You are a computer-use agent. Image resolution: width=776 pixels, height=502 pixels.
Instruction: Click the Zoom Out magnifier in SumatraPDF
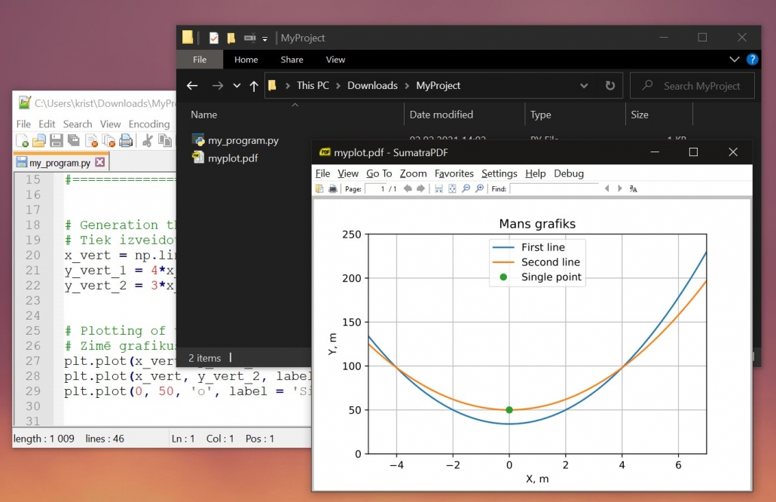pyautogui.click(x=466, y=188)
